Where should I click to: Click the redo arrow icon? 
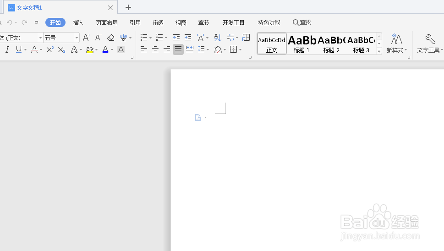point(25,22)
